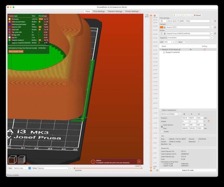Open the Print Settings tab
The height and width of the screenshot is (187, 224).
pyautogui.click(x=99, y=11)
